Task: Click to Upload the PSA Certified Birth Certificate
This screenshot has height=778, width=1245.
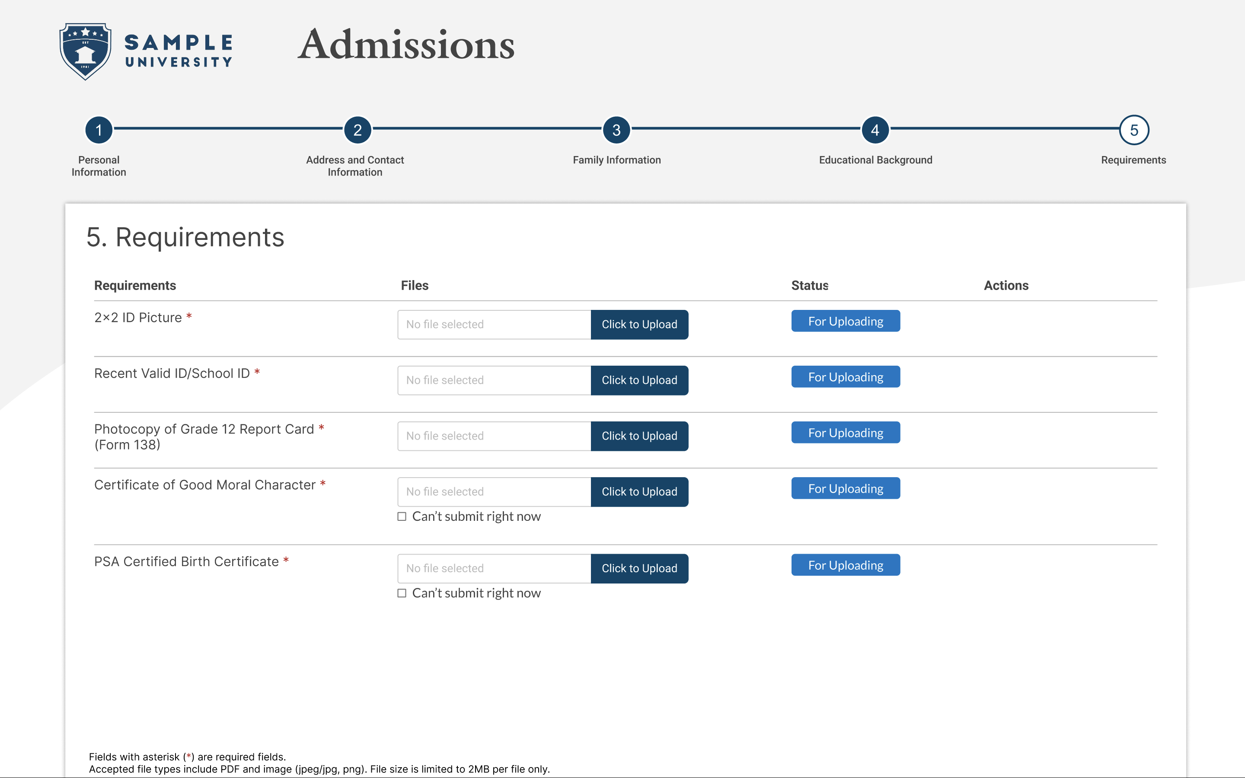Action: point(639,568)
